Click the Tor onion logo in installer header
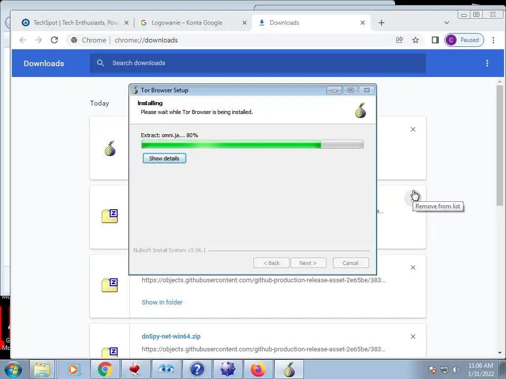Screen dimensions: 506x379 click(x=360, y=111)
